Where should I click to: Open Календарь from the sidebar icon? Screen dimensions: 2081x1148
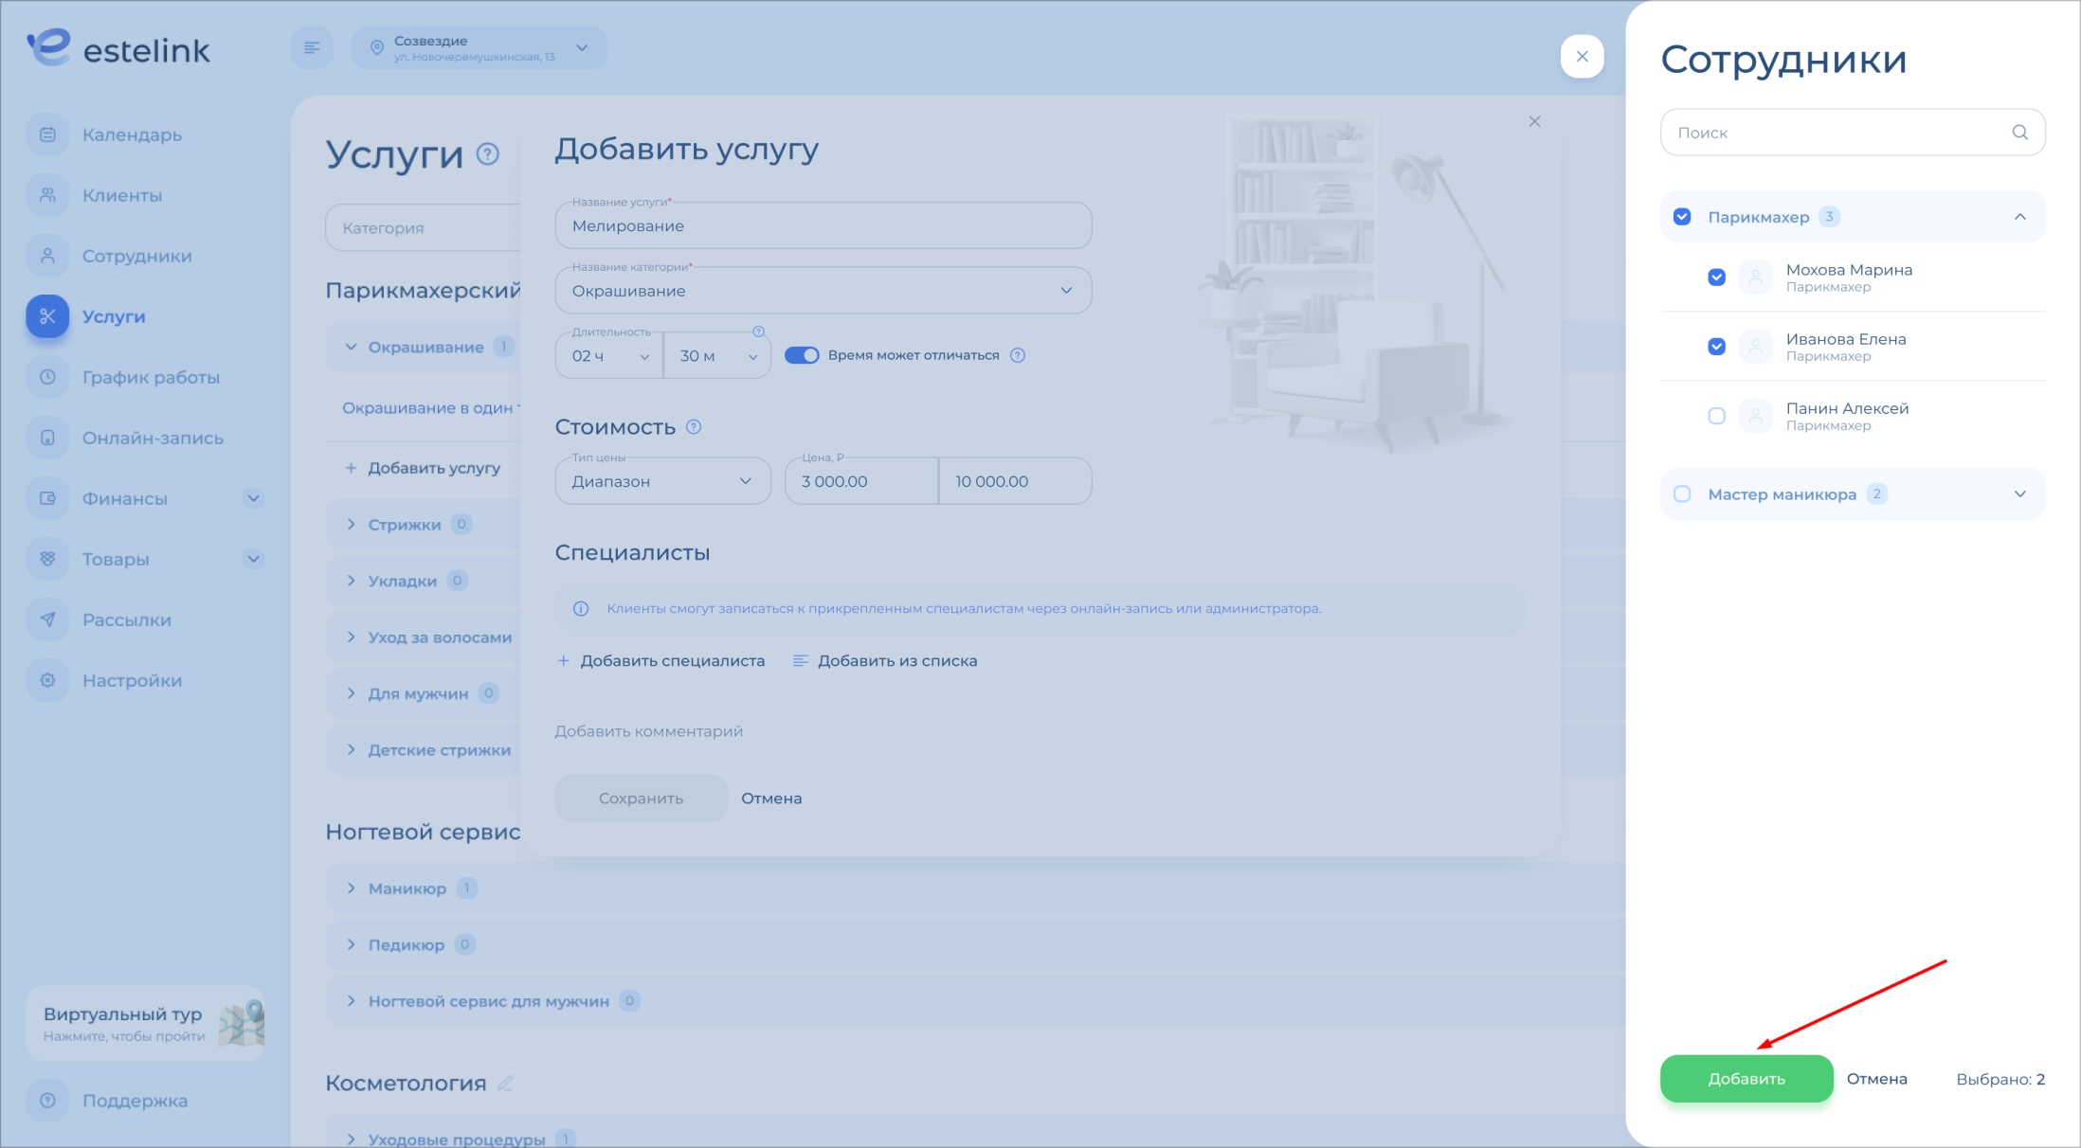[47, 135]
